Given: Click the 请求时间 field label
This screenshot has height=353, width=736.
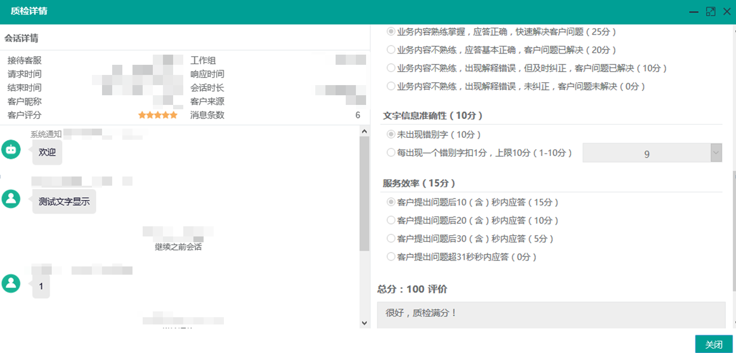Looking at the screenshot, I should (25, 74).
